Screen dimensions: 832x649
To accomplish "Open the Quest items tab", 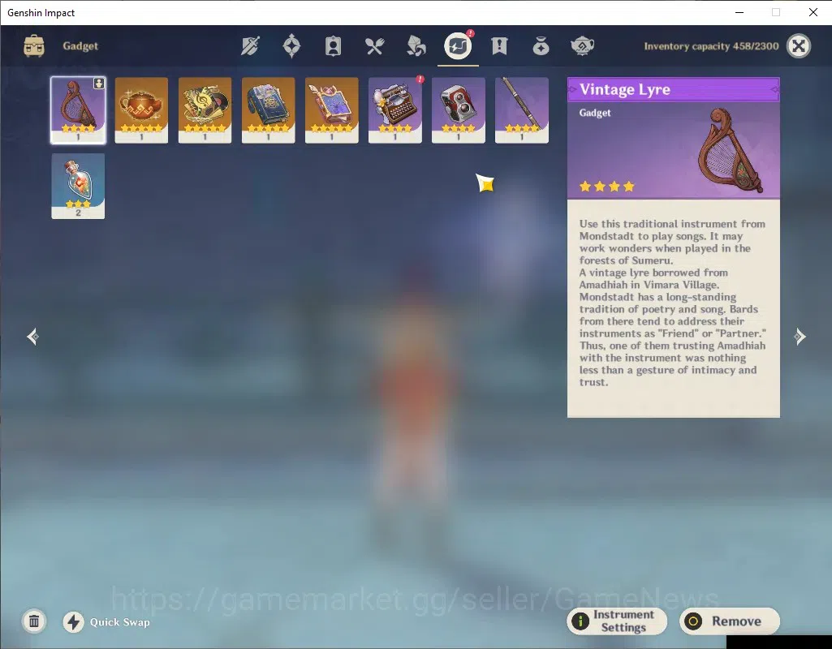I will pyautogui.click(x=499, y=46).
